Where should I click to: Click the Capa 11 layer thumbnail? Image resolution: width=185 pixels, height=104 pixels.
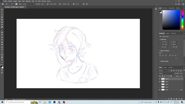point(163,79)
